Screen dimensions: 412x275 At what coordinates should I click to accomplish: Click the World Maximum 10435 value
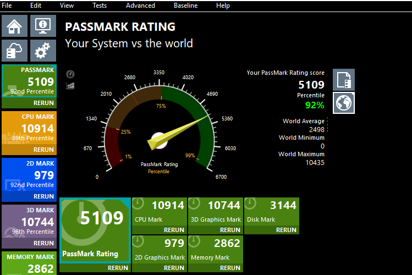pos(315,163)
